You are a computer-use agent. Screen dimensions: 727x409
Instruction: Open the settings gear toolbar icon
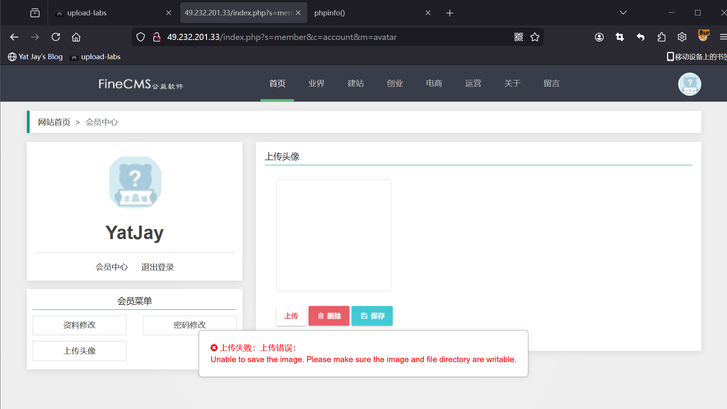(x=682, y=37)
